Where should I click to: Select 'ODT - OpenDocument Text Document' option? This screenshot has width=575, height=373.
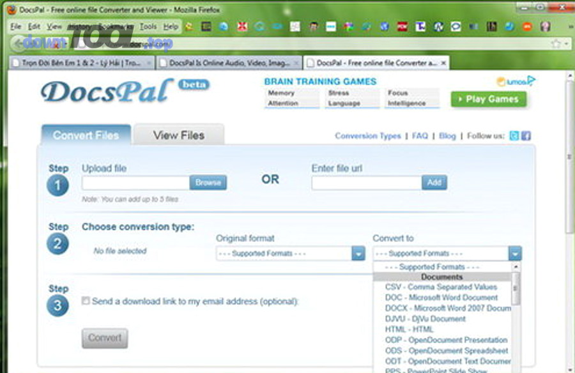441,362
